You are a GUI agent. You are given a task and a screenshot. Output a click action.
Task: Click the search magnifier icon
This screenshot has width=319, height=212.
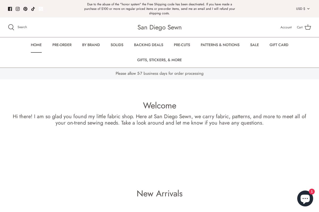pos(11,27)
